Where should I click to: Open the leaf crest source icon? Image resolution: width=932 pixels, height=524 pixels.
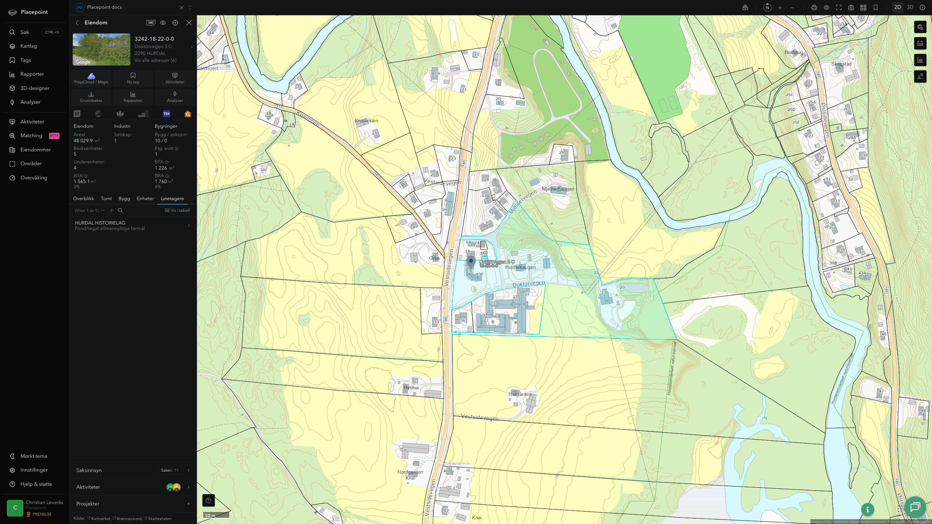point(120,114)
